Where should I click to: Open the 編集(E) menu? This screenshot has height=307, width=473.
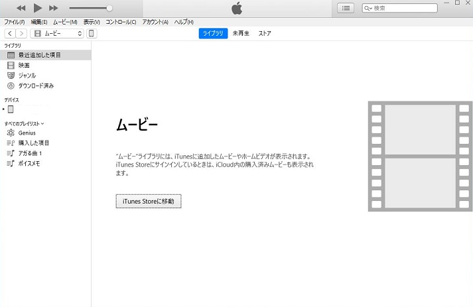(x=39, y=22)
